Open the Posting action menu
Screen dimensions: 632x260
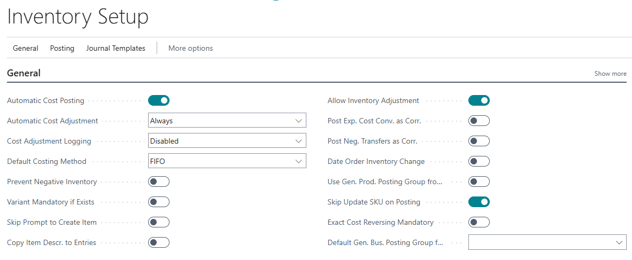pyautogui.click(x=62, y=48)
